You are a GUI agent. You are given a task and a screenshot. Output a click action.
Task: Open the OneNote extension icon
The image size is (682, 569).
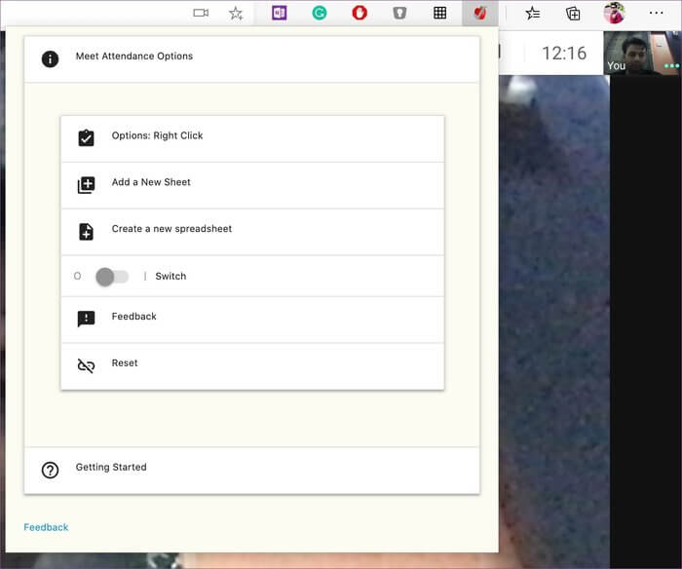click(280, 14)
